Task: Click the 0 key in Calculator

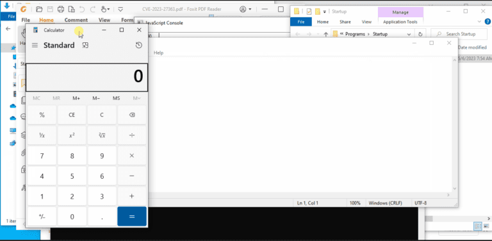Action: [72, 217]
